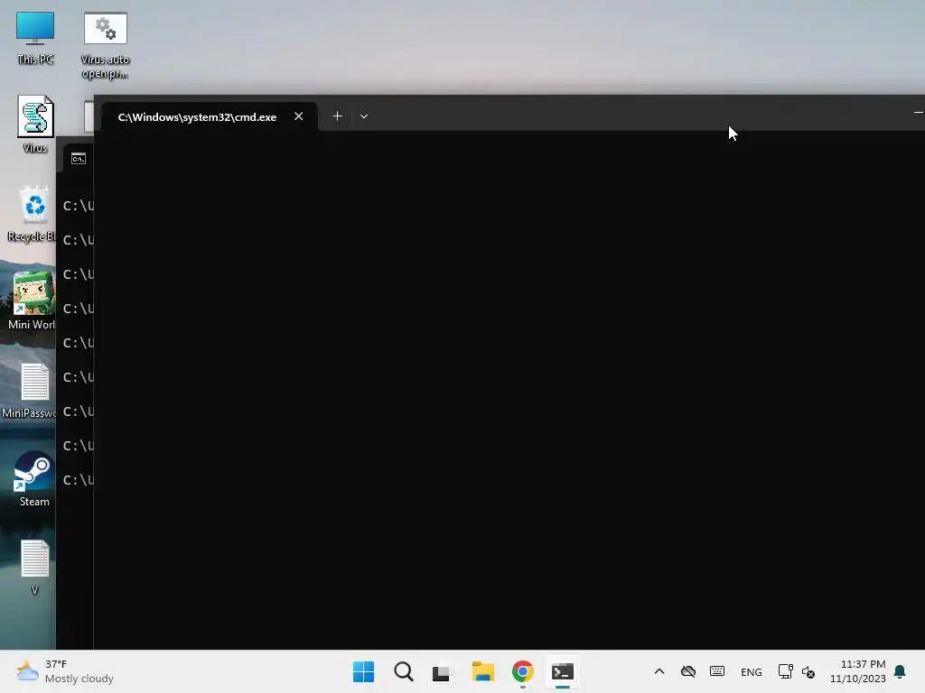
Task: Click the cmd icon in the background terminal window
Action: 79,159
